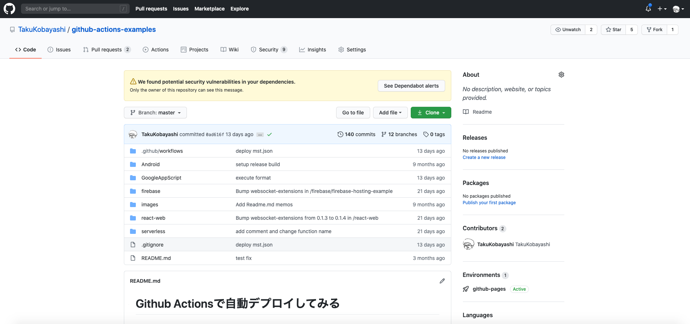The height and width of the screenshot is (324, 690).
Task: Open the Insights tab
Action: [x=313, y=50]
